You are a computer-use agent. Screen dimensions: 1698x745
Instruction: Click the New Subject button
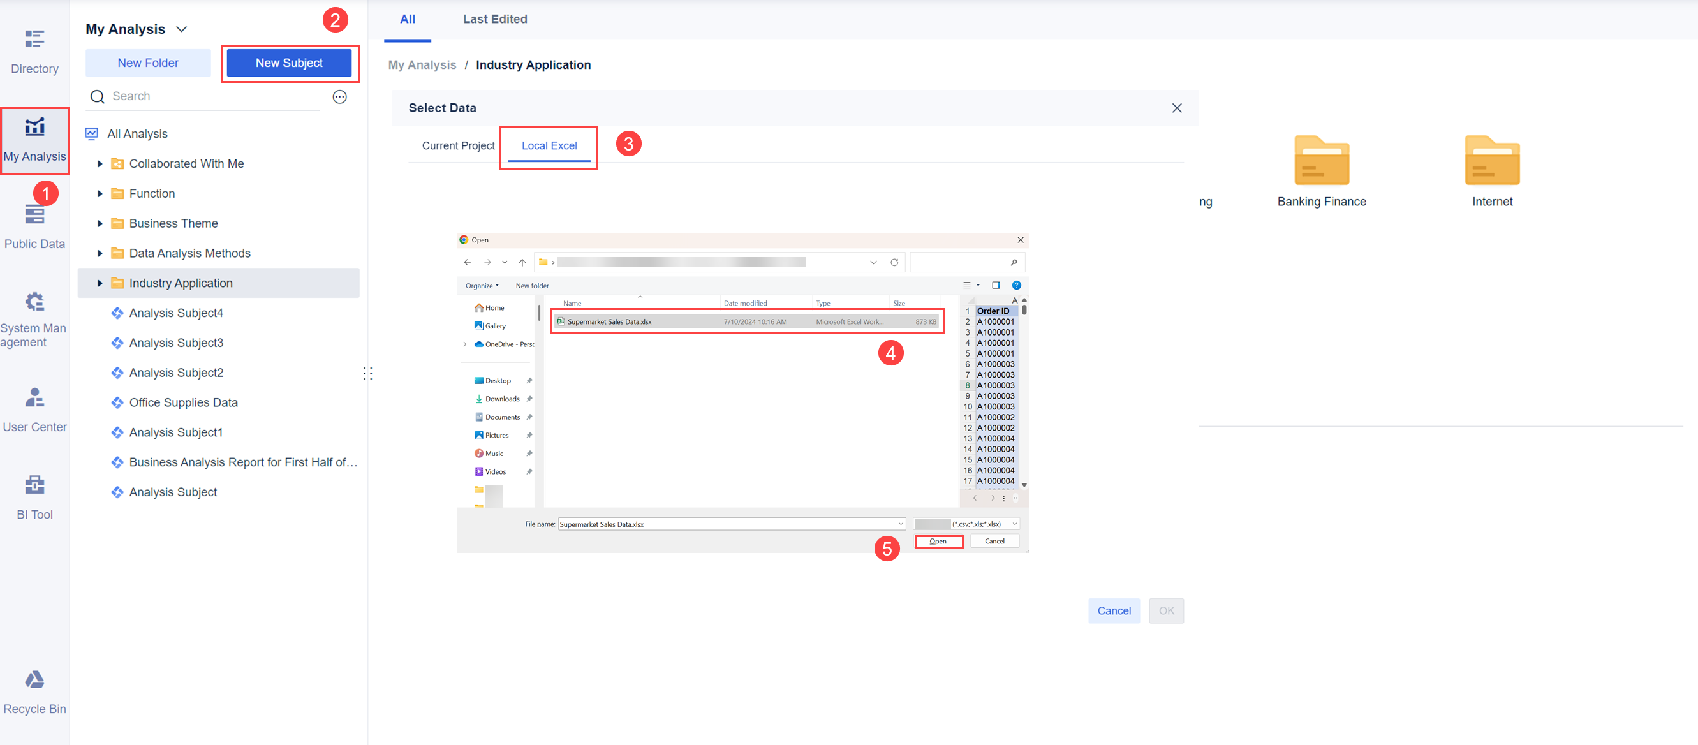pyautogui.click(x=289, y=63)
